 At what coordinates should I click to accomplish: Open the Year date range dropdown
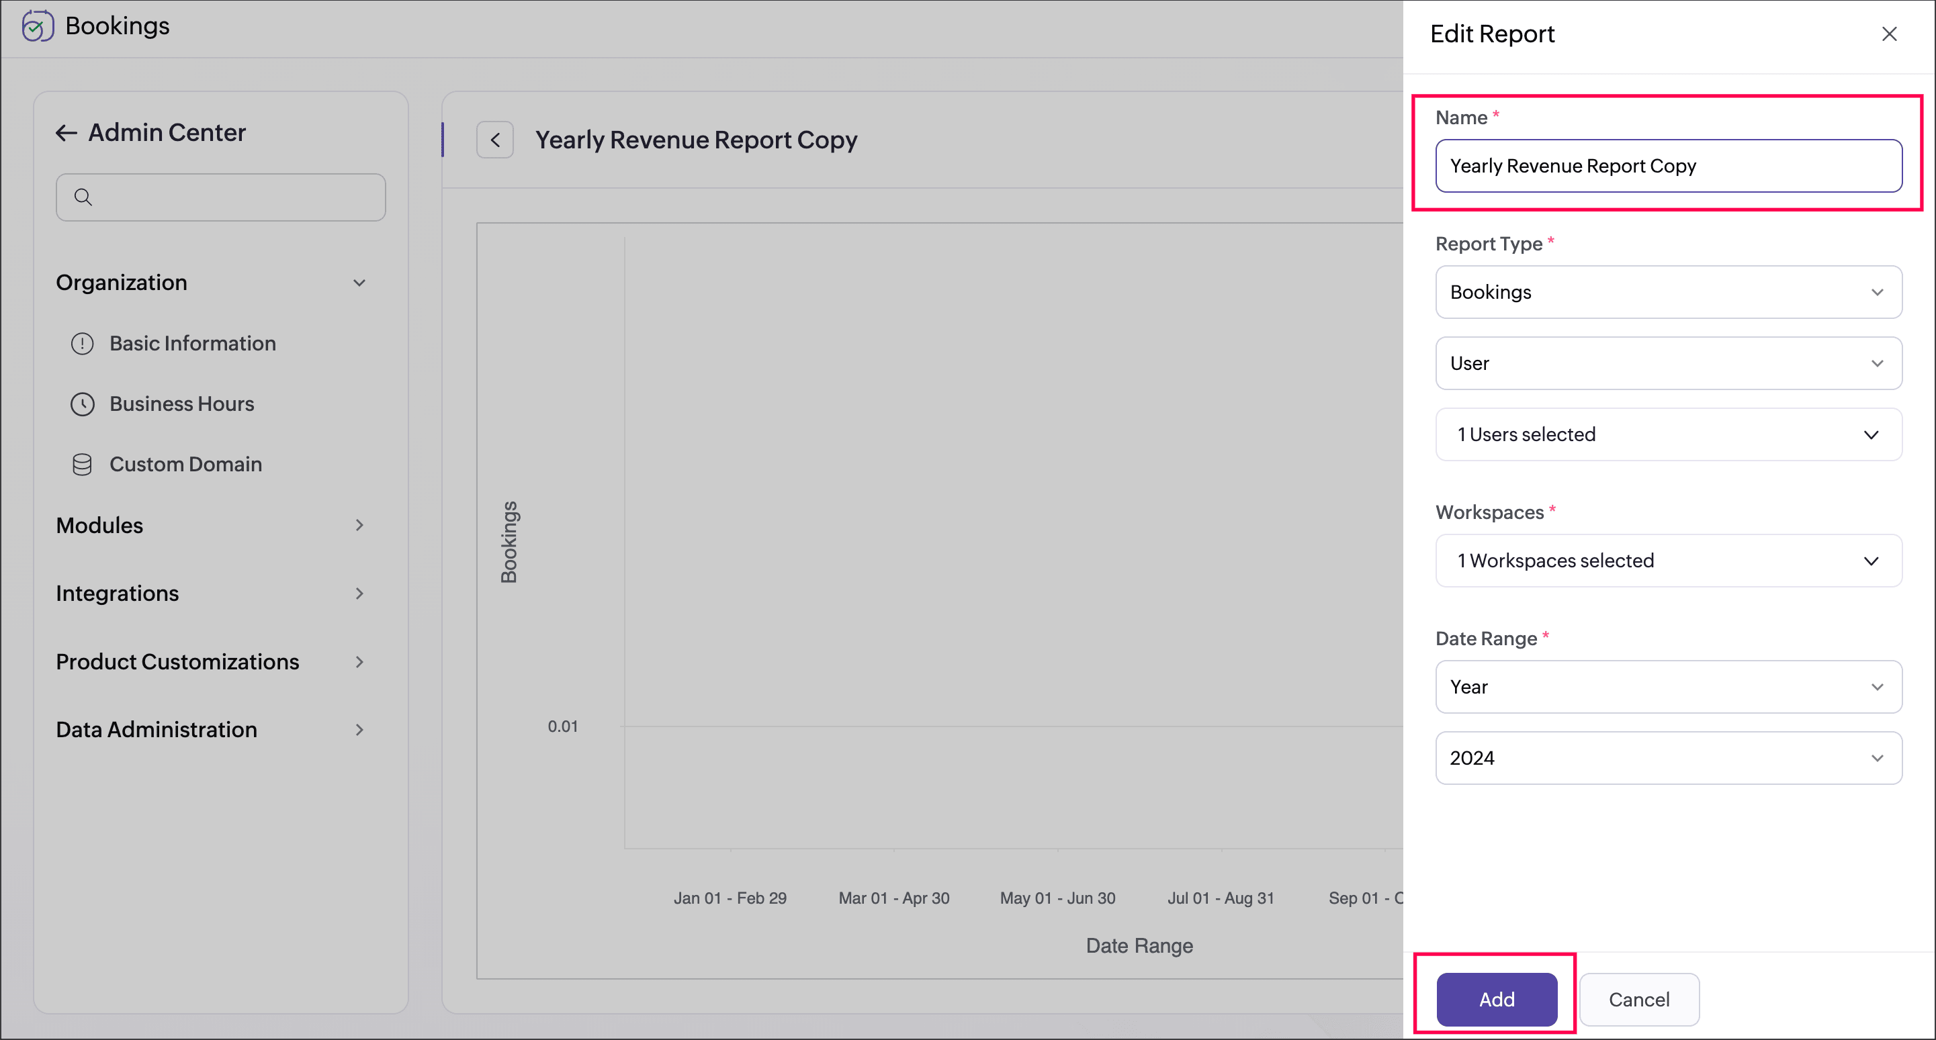[x=1669, y=687]
